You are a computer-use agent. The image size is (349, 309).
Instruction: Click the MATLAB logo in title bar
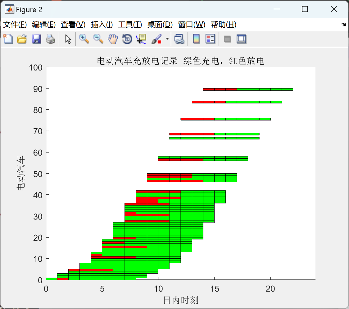9,9
